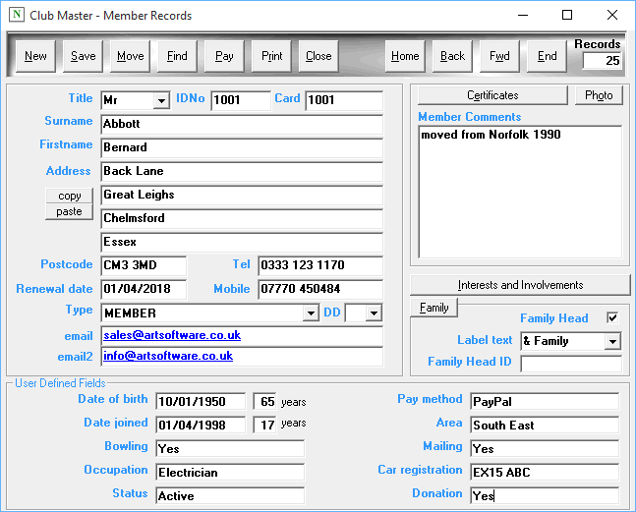
Task: Click the Occupation field Electrician
Action: [230, 473]
